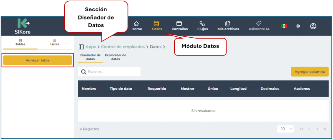Open the user profile icon

[x=313, y=26]
